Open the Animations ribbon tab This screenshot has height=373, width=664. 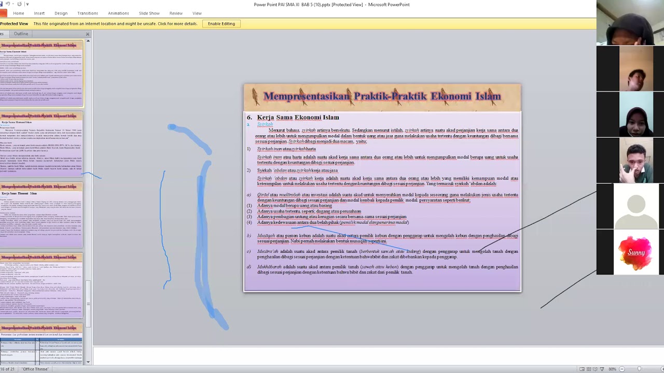tap(118, 13)
